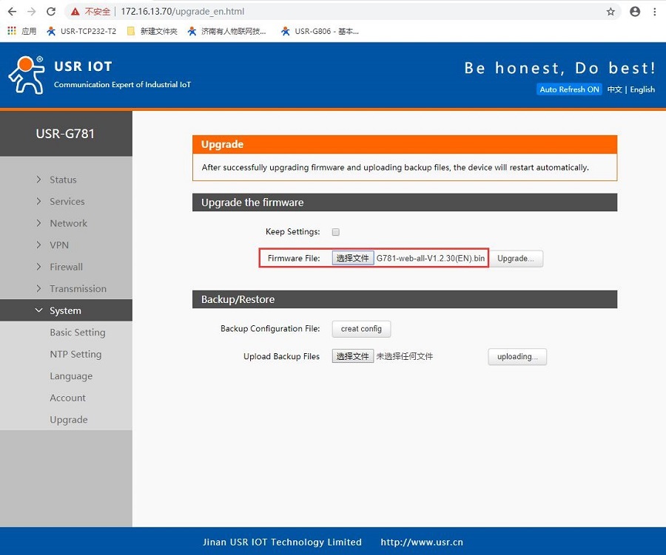Open the Firewall menu item
This screenshot has height=555, width=666.
[x=67, y=267]
